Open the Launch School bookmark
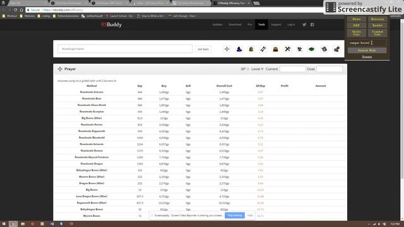This screenshot has width=404, height=227. pos(119,16)
